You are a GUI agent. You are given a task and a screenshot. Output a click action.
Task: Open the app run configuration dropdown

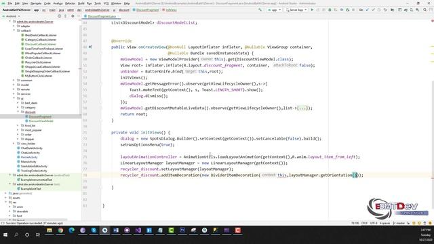(x=274, y=10)
